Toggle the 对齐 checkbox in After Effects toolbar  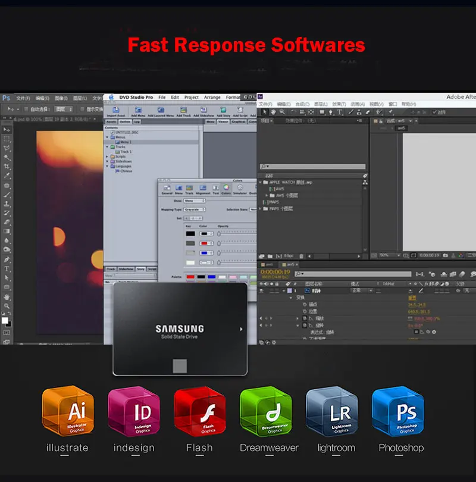434,112
